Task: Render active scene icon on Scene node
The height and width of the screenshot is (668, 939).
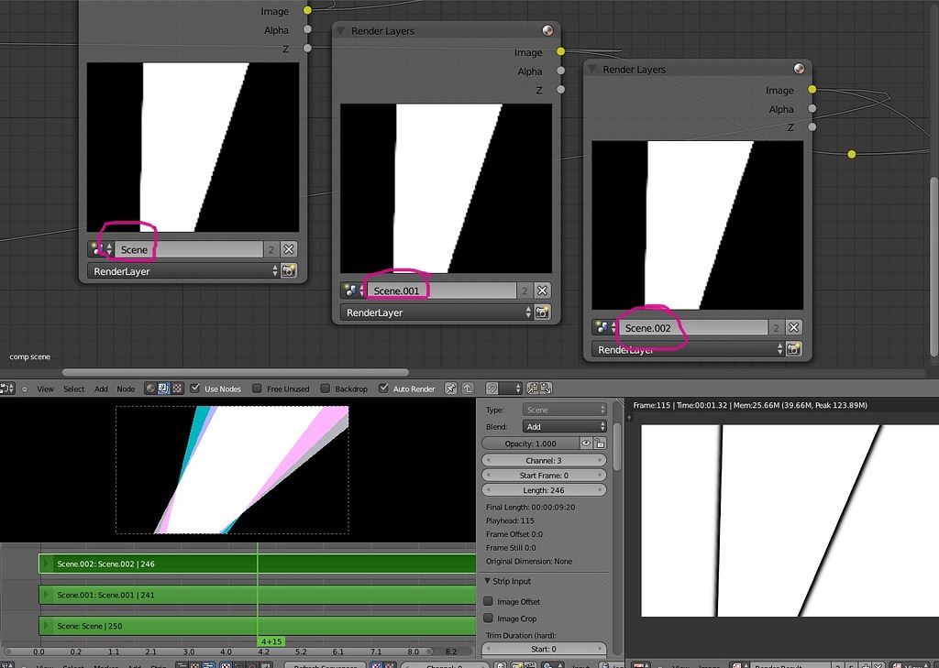Action: click(x=289, y=271)
